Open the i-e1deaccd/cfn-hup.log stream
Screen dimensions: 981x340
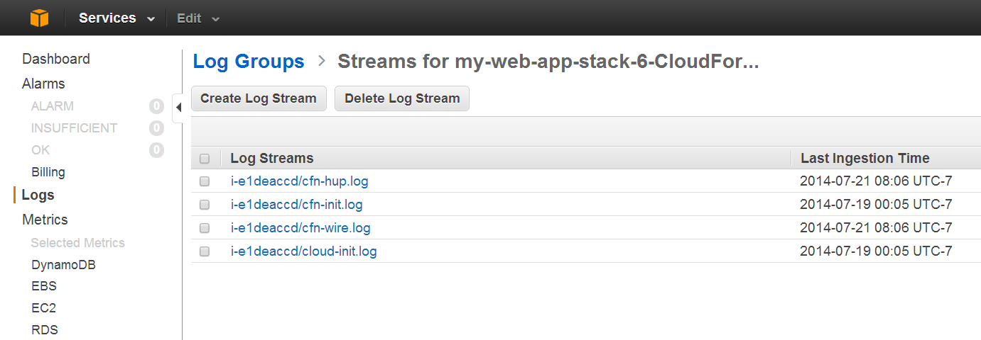pyautogui.click(x=299, y=181)
